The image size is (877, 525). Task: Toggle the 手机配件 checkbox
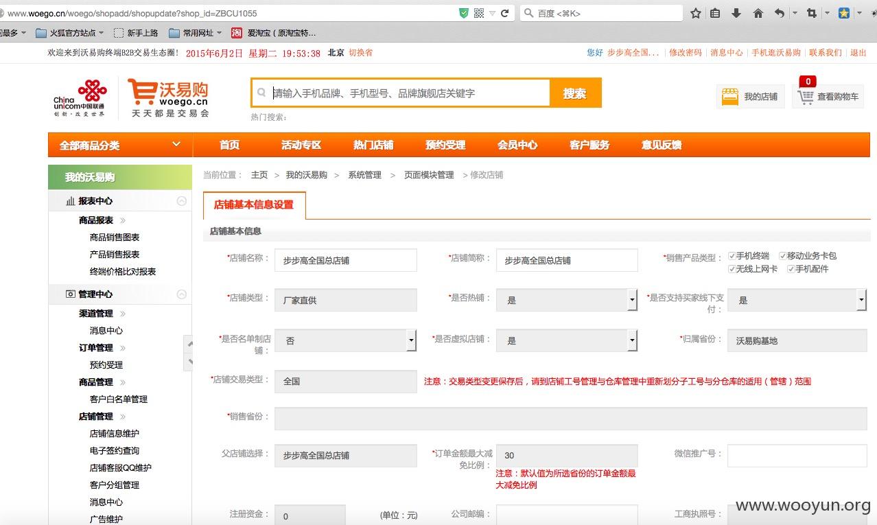pyautogui.click(x=791, y=269)
